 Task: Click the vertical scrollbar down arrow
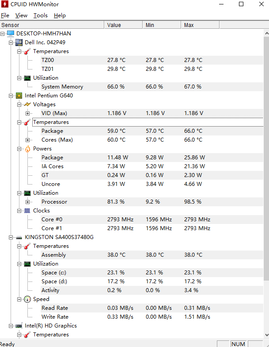click(x=266, y=335)
